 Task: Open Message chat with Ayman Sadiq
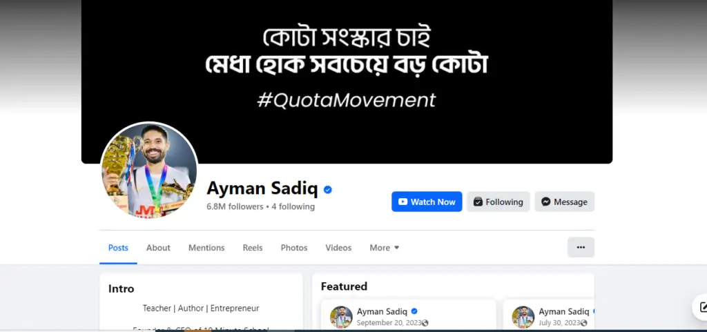(x=565, y=202)
